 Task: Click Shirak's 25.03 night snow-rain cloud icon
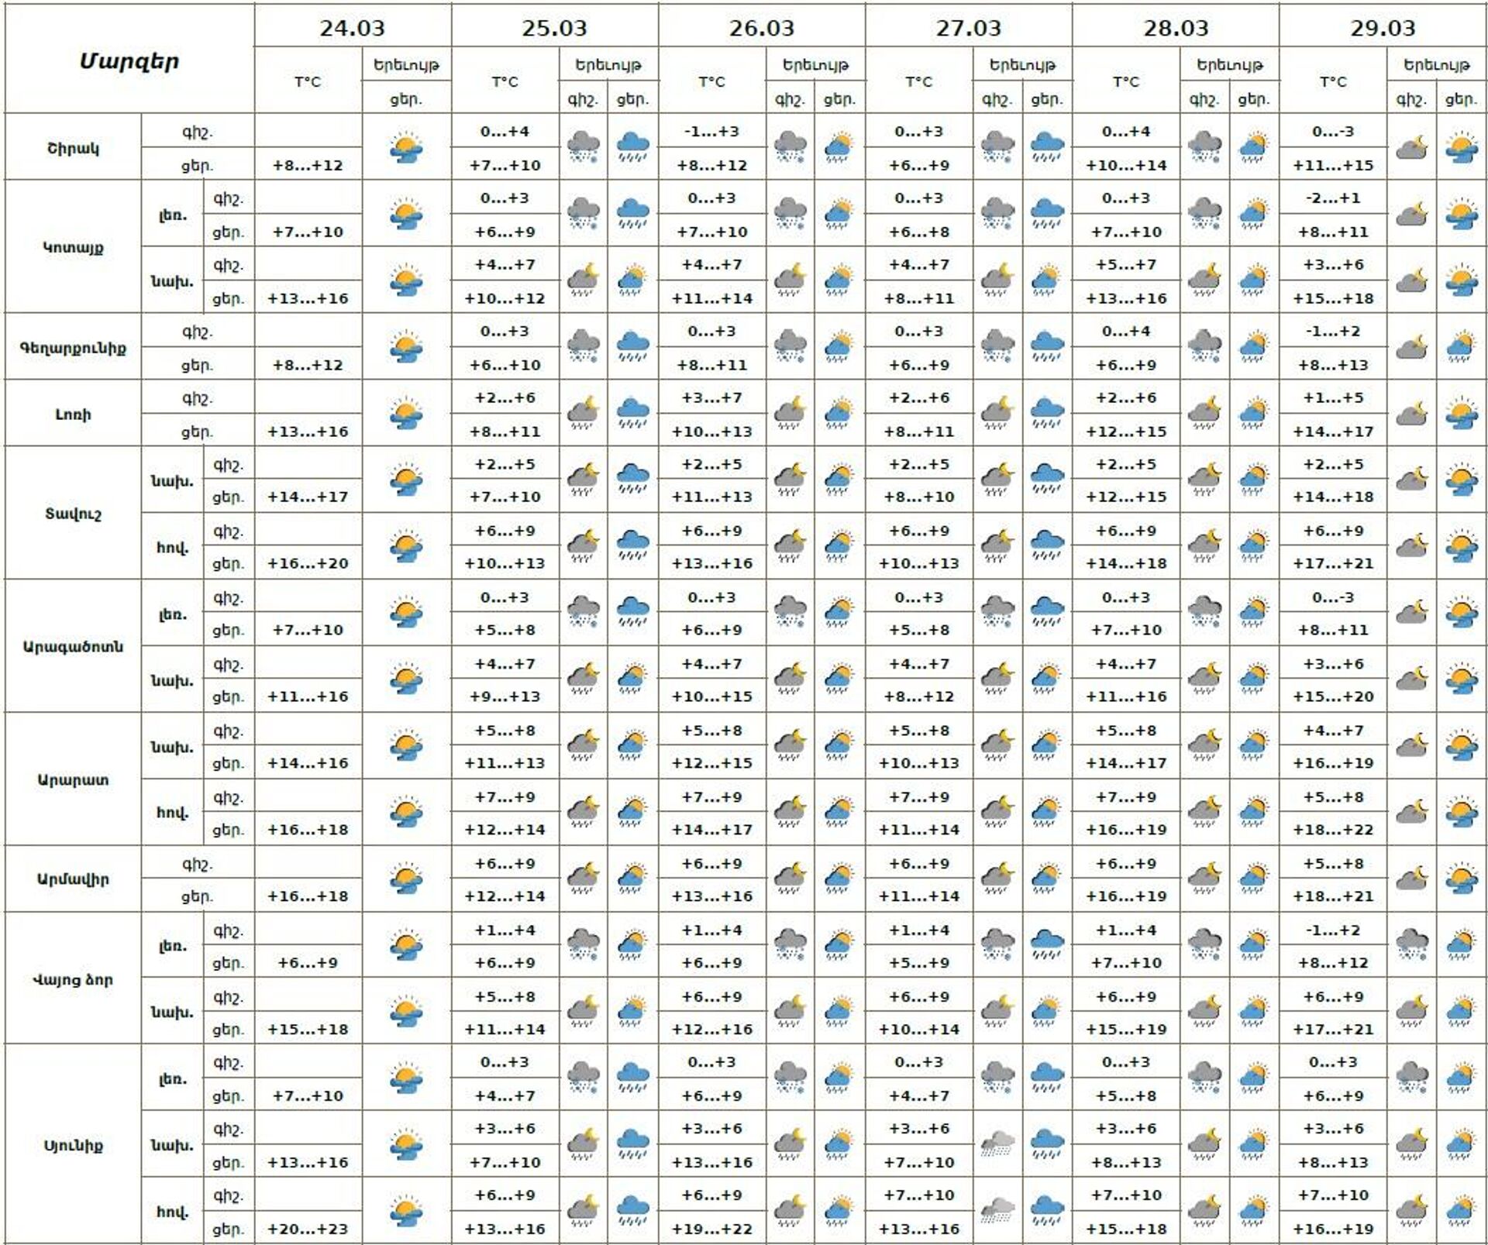click(583, 147)
